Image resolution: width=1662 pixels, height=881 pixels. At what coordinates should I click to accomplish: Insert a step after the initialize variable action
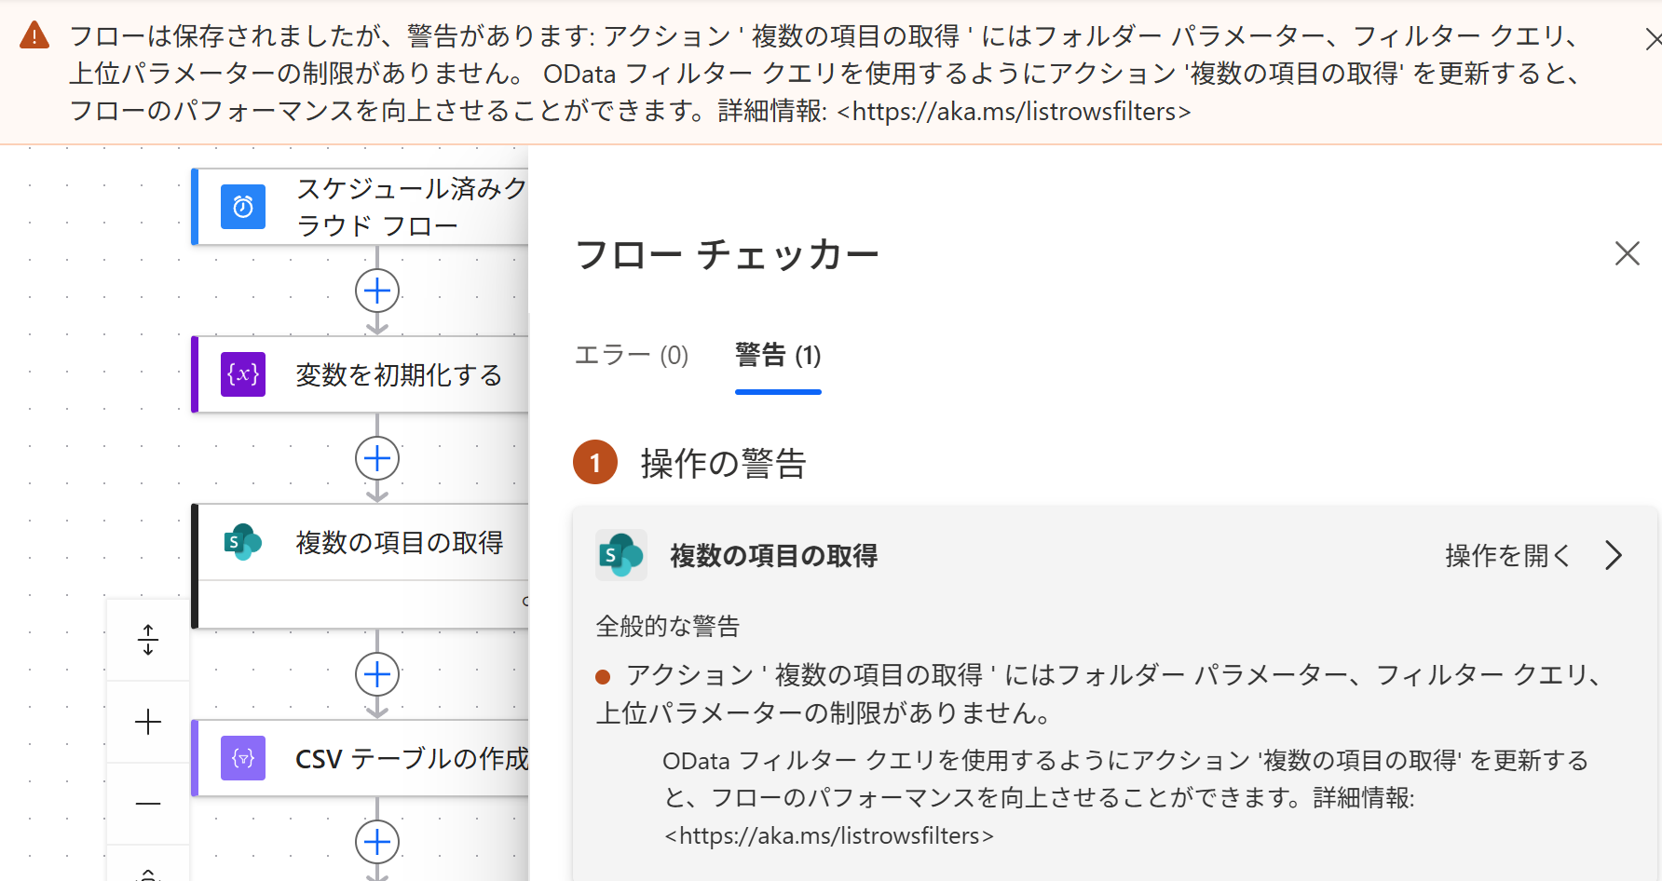point(377,458)
